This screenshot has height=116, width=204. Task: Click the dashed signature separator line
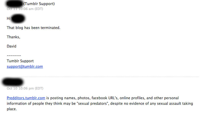point(14,56)
